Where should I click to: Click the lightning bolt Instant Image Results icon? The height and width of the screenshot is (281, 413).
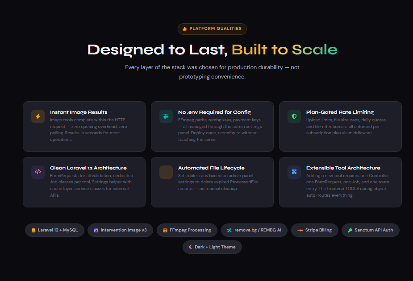click(x=38, y=116)
